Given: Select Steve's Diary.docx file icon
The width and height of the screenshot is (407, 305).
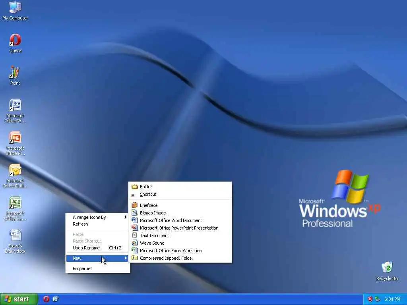Looking at the screenshot, I should [x=15, y=241].
